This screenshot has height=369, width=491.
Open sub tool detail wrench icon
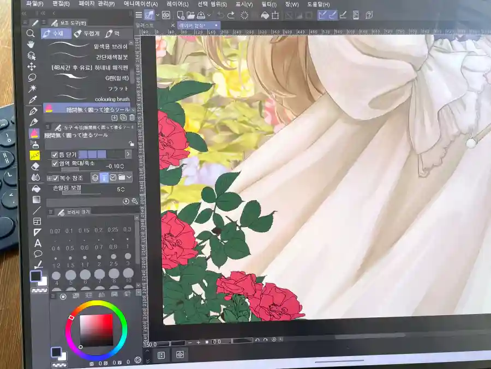[135, 201]
